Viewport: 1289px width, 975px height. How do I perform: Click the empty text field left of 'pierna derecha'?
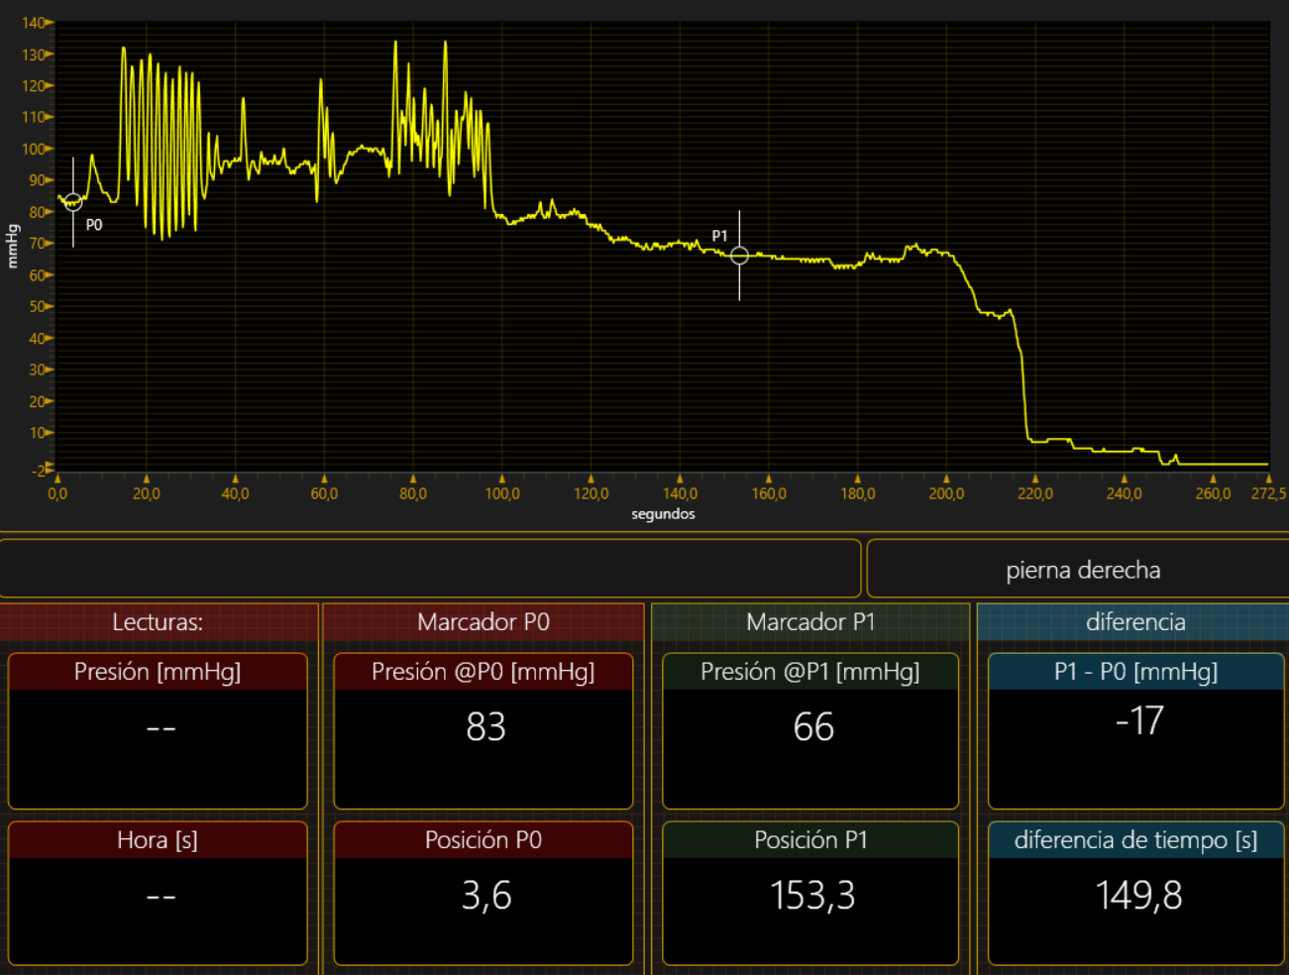click(x=430, y=568)
